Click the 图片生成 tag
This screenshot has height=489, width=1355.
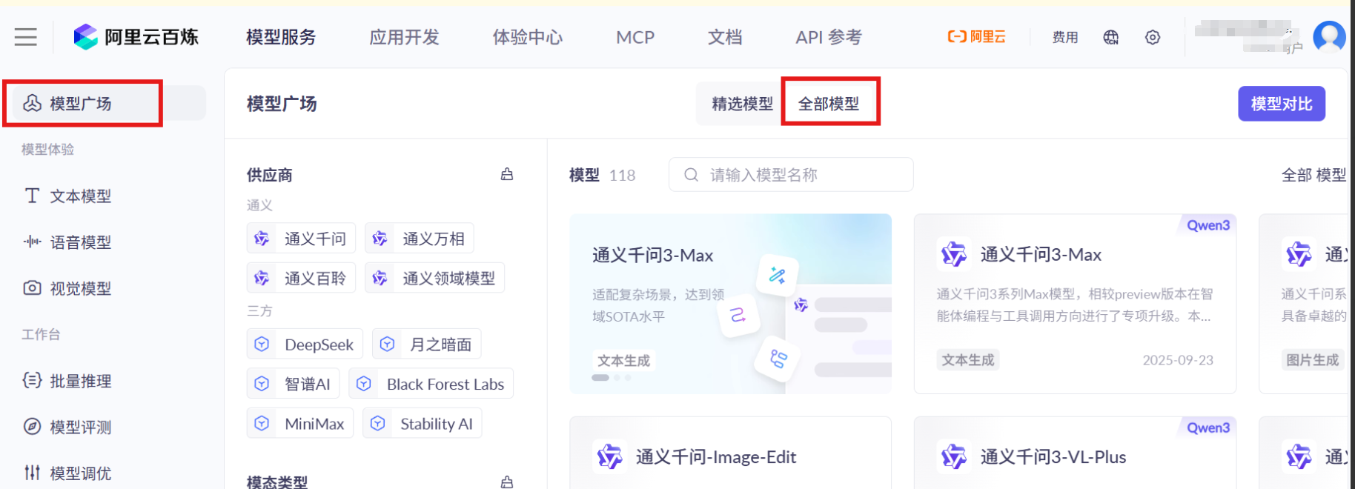[x=1313, y=360]
